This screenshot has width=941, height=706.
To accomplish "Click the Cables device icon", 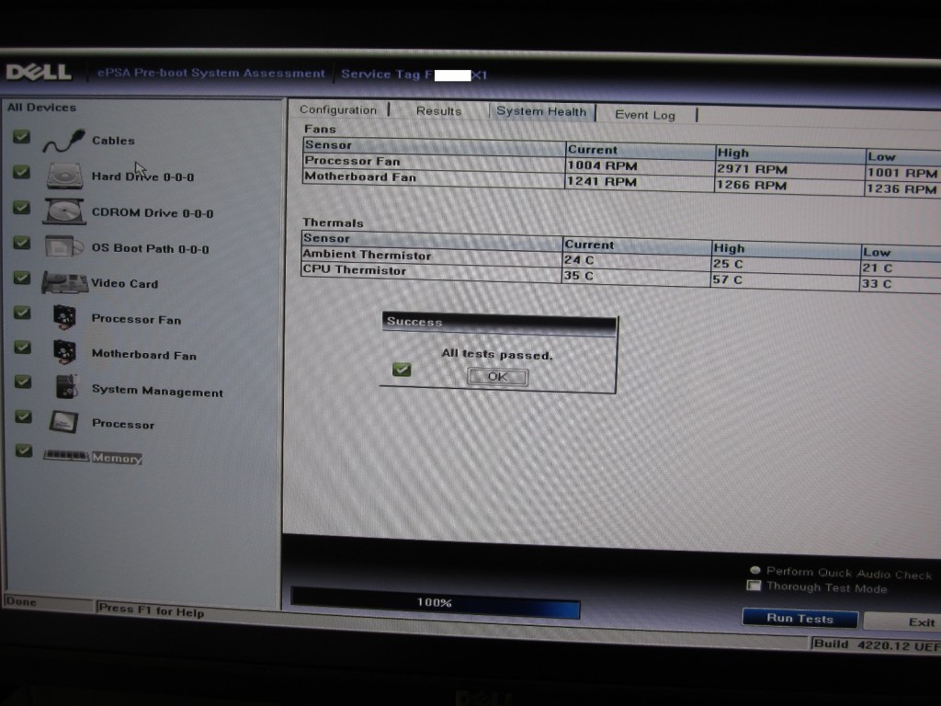I will pyautogui.click(x=62, y=142).
